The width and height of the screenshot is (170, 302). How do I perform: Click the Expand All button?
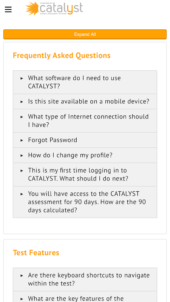coord(85,34)
